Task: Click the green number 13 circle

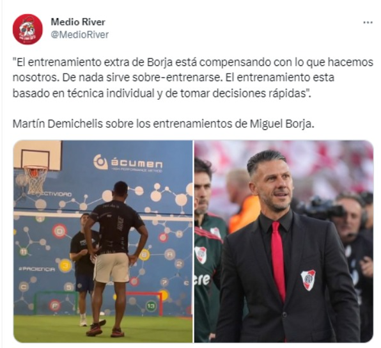Action: tap(151, 306)
